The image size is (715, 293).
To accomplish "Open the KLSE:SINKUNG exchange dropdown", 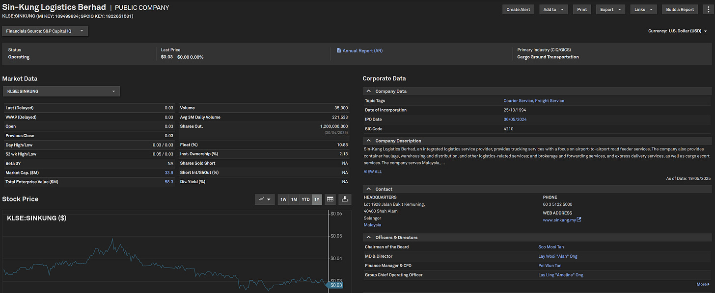I will 61,91.
